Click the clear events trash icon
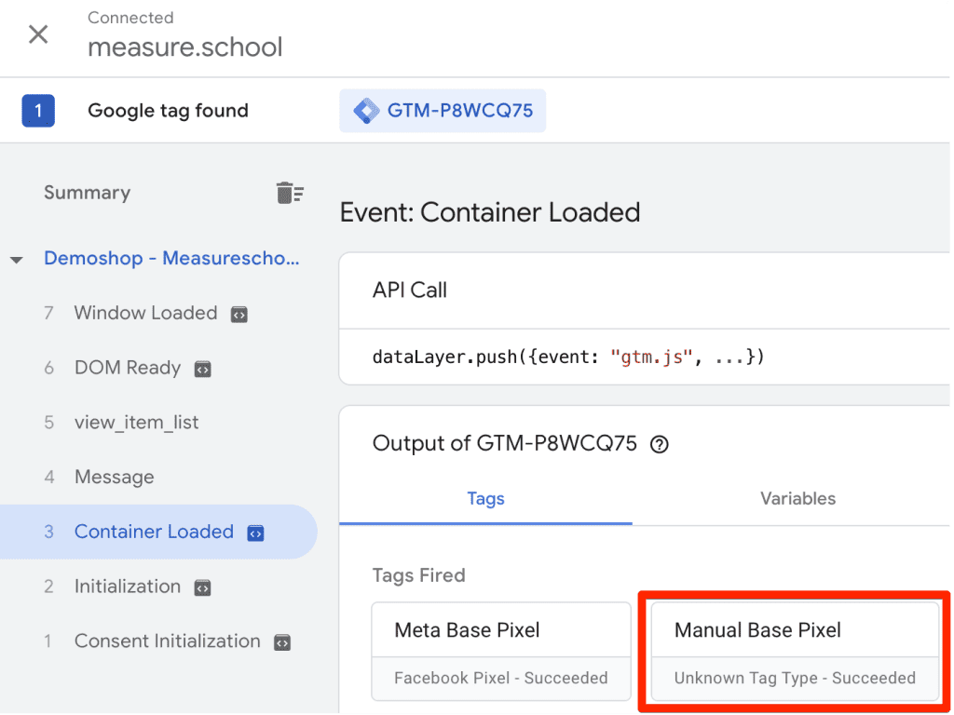 point(290,192)
